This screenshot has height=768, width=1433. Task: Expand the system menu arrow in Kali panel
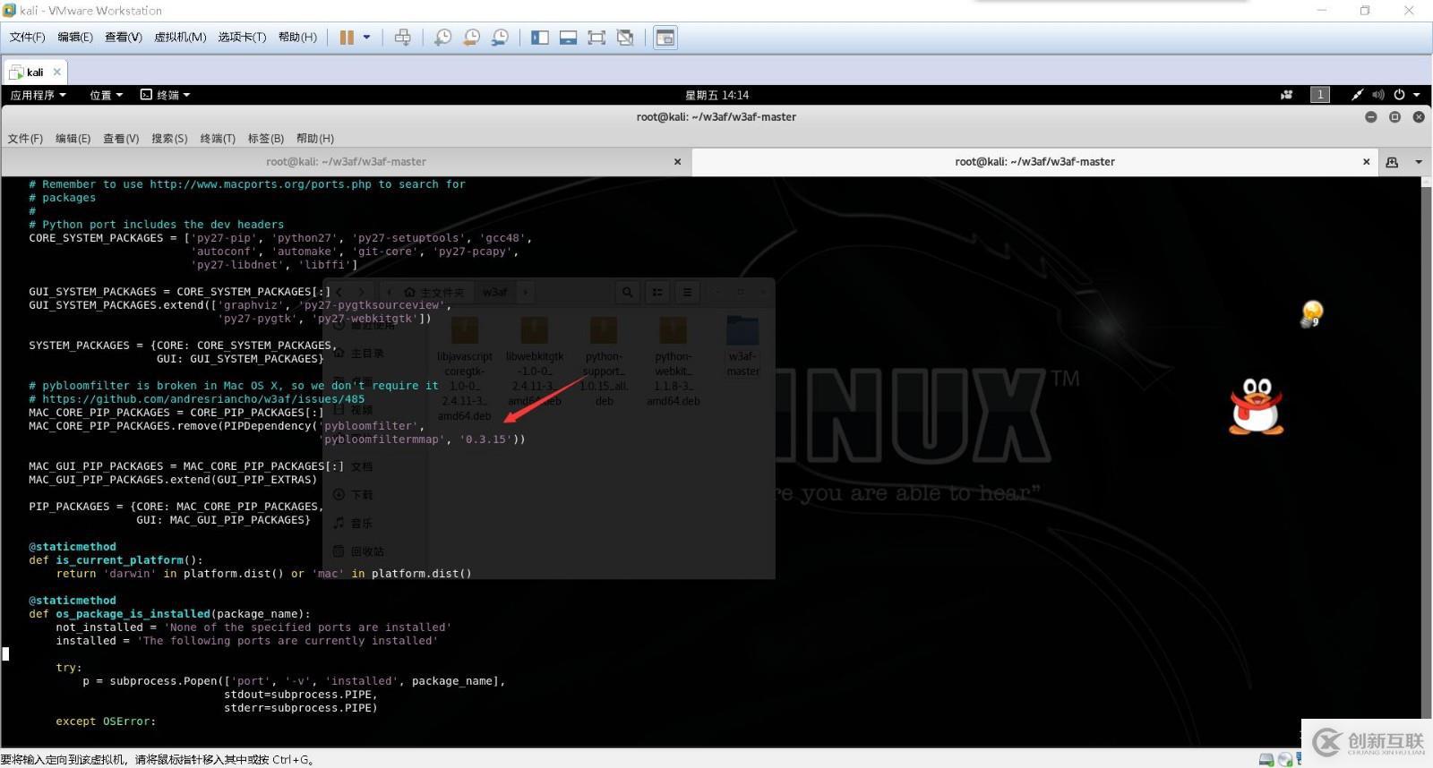tap(1417, 95)
